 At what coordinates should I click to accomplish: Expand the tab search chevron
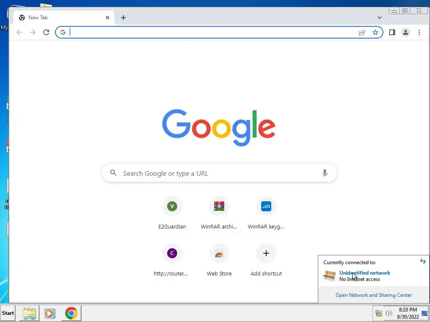[x=380, y=18]
